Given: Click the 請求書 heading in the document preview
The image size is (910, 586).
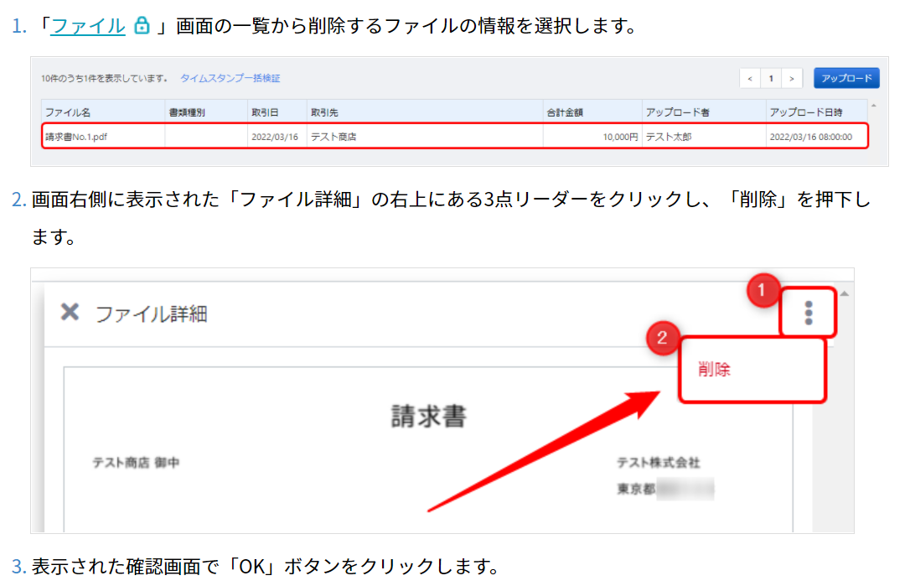Looking at the screenshot, I should [428, 416].
